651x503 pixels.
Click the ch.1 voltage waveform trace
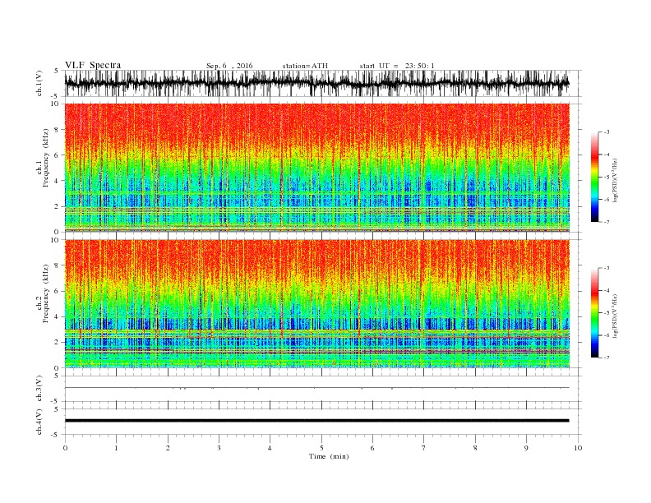coord(317,83)
